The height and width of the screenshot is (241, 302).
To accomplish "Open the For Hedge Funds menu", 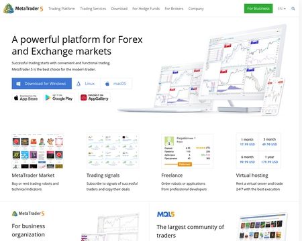I will click(x=146, y=9).
